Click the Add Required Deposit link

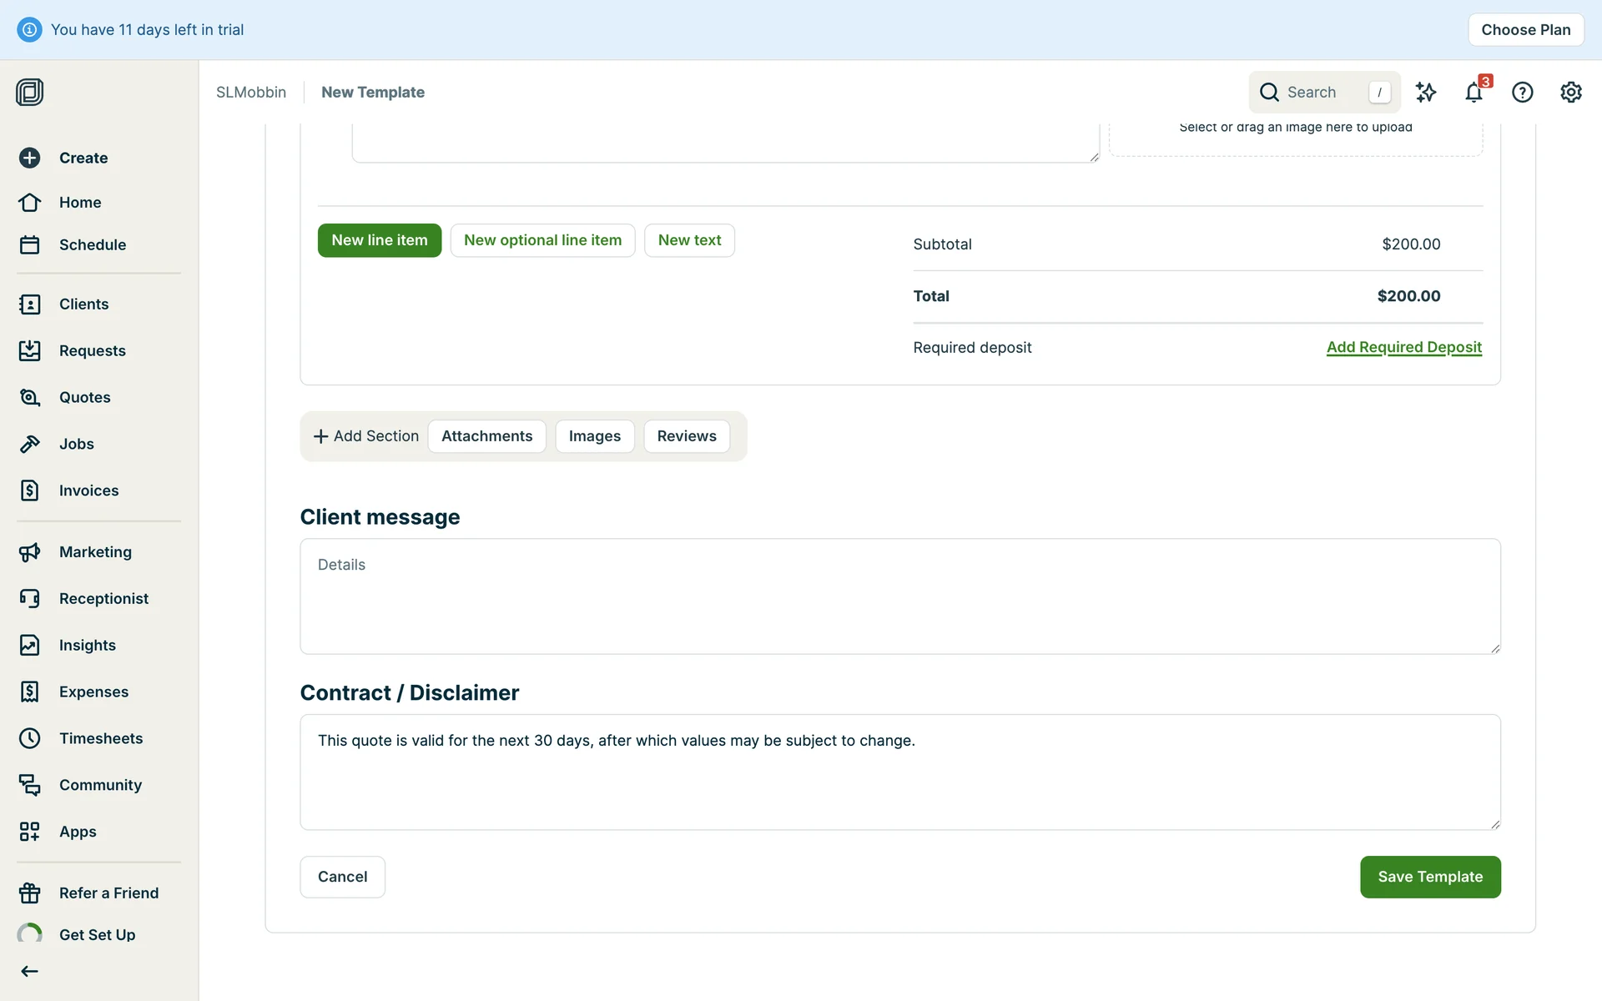click(1403, 347)
